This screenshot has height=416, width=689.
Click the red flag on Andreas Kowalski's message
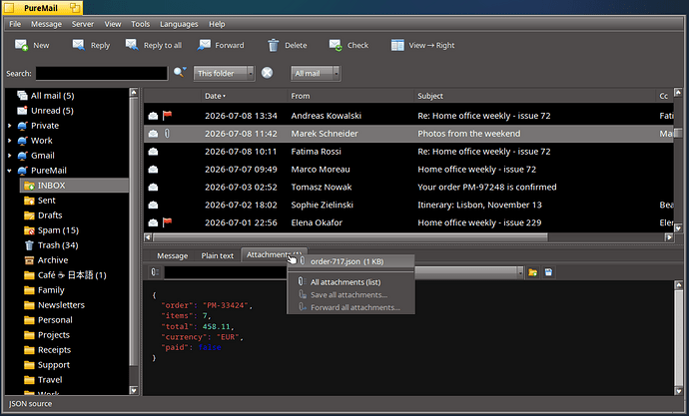coord(167,116)
